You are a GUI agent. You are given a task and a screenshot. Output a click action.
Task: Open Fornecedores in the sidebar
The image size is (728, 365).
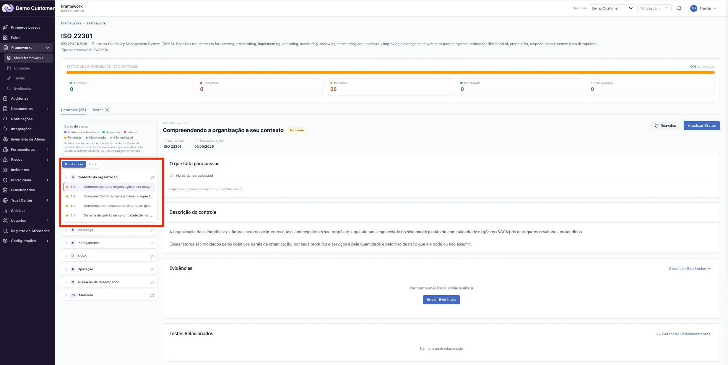27,150
